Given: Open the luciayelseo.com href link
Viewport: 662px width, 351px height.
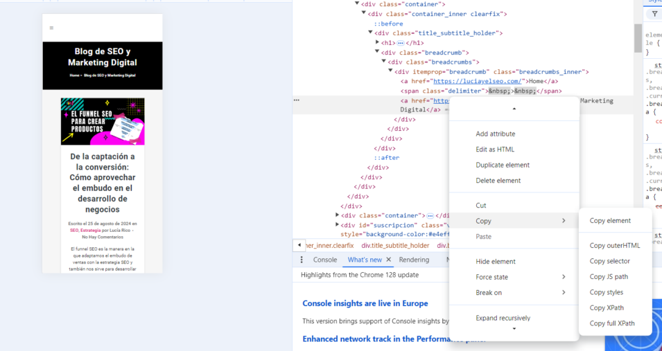Looking at the screenshot, I should click(478, 82).
